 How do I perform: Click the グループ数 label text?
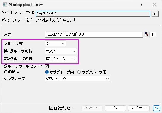coord(13,43)
